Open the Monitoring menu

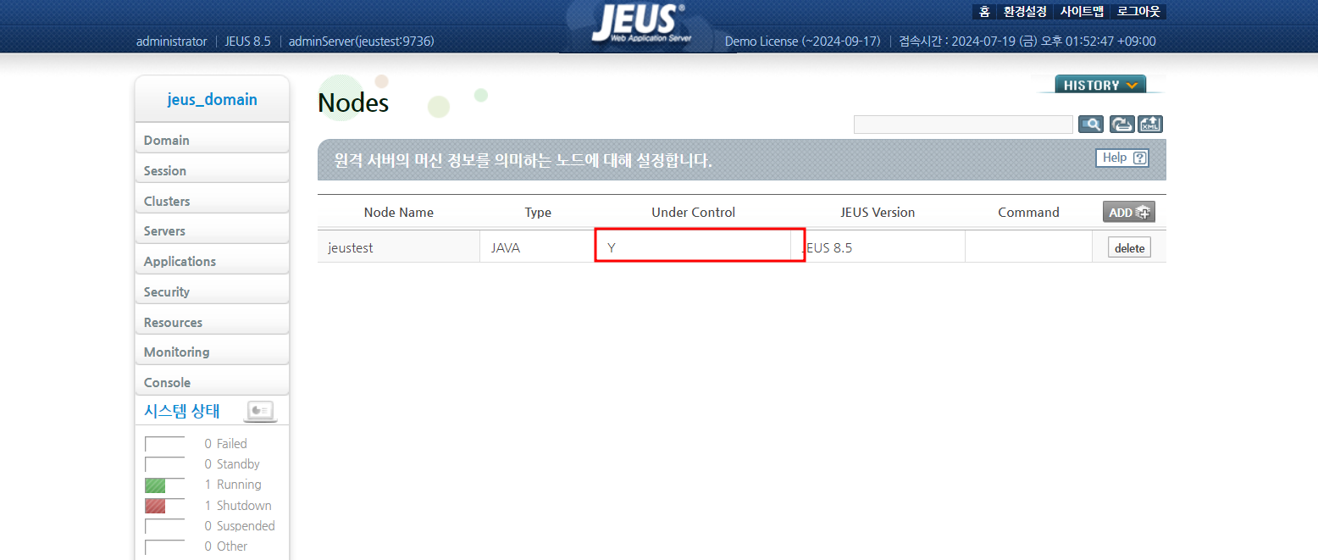(212, 352)
